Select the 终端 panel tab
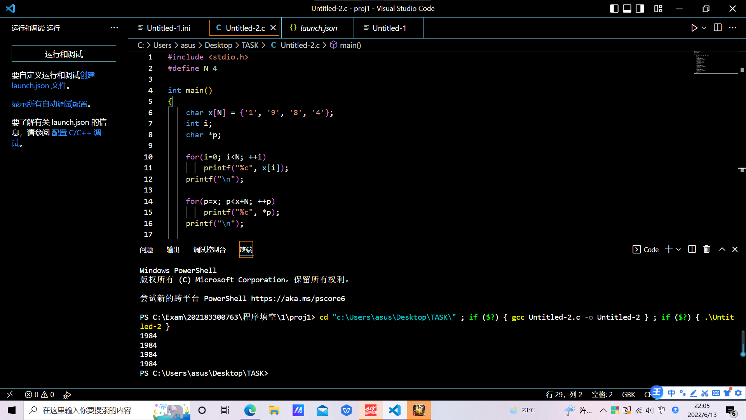The image size is (746, 420). [246, 250]
